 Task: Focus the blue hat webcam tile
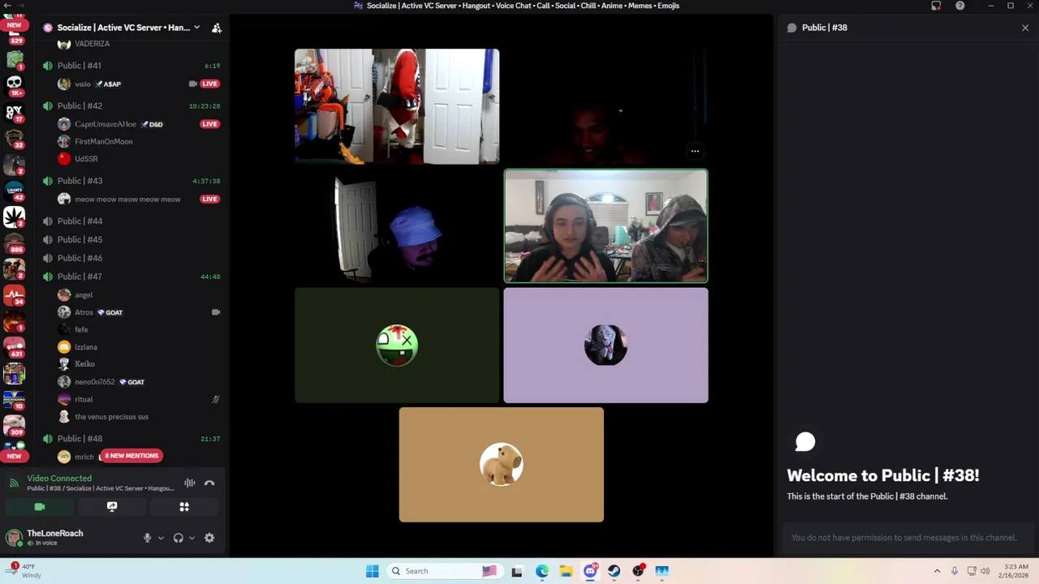tap(397, 226)
